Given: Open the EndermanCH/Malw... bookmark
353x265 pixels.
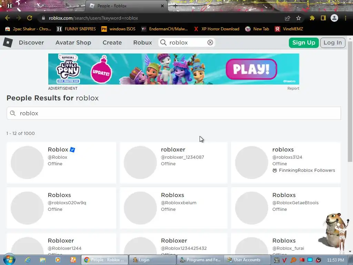Looking at the screenshot, I should coord(164,29).
